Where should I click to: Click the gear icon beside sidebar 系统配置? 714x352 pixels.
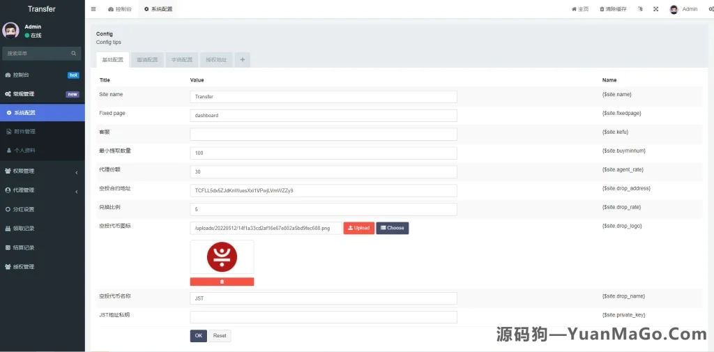click(x=8, y=112)
